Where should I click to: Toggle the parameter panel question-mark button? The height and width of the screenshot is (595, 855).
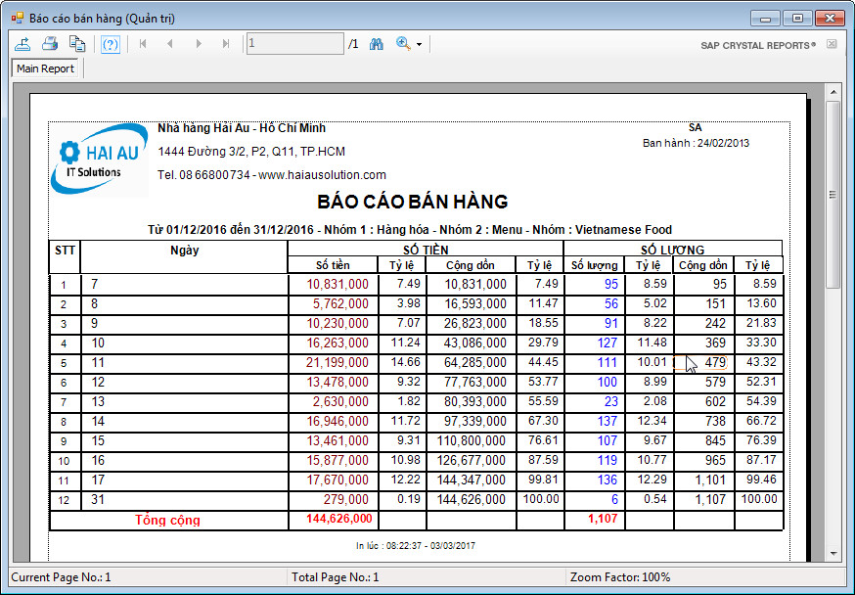[111, 44]
